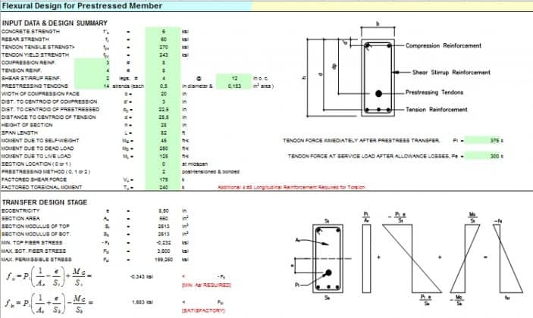
Task: Select the Shear Stirrup Reinforcement diagram label
Action: [451, 72]
